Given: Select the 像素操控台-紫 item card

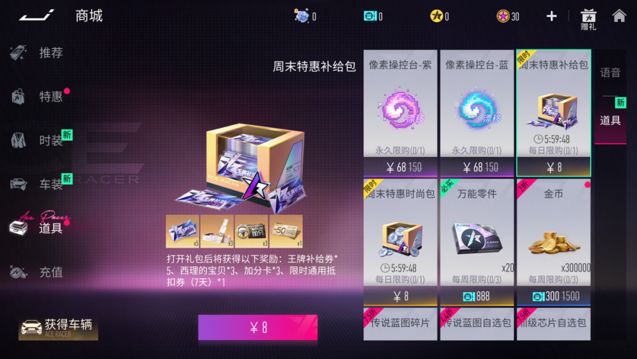Looking at the screenshot, I should pyautogui.click(x=400, y=113).
